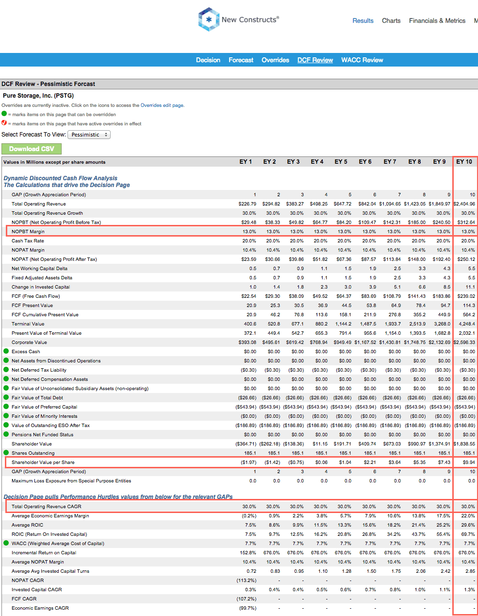Select the $29.48 NOPBT value
478x616 pixels.
(249, 222)
